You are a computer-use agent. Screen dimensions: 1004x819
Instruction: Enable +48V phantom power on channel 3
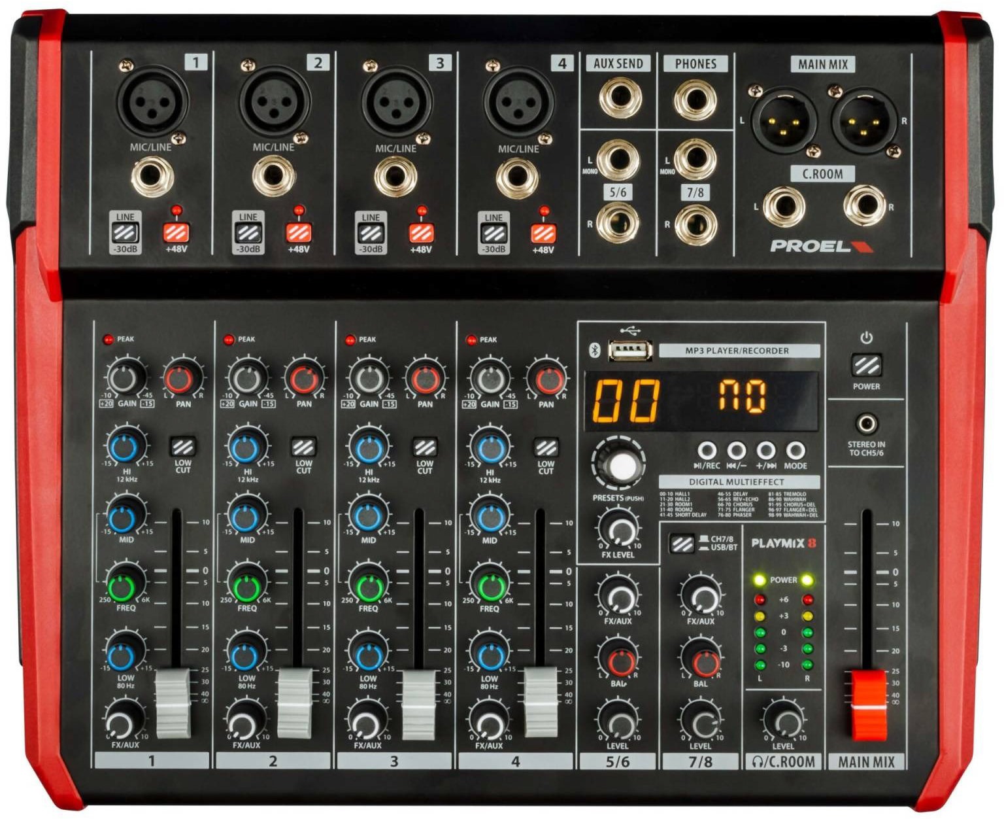(x=421, y=233)
